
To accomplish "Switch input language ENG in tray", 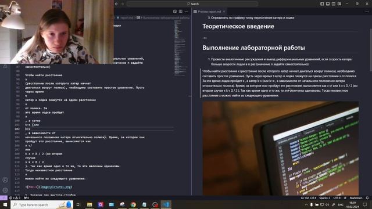I will tap(341, 205).
